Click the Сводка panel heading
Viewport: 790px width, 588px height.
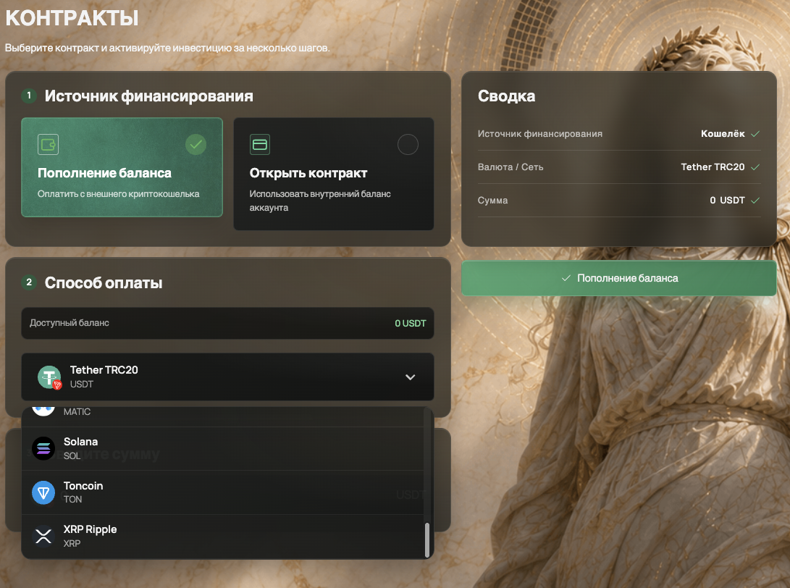click(x=506, y=96)
